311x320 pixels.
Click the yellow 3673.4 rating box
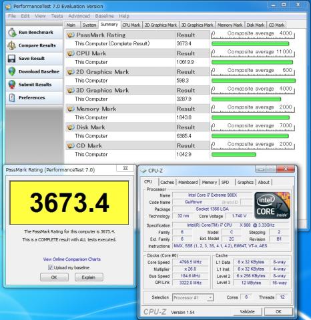tap(69, 203)
